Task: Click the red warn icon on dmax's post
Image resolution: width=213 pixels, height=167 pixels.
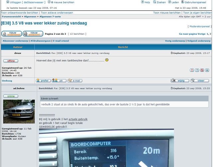Action: point(202,70)
